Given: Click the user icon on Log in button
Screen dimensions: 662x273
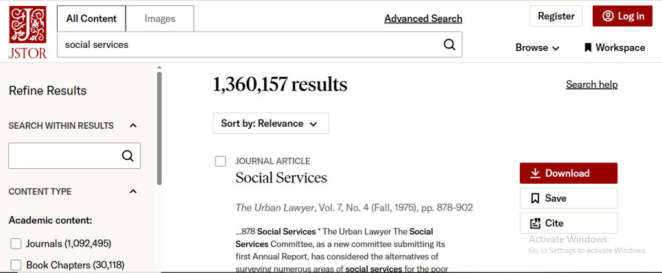Looking at the screenshot, I should [608, 16].
